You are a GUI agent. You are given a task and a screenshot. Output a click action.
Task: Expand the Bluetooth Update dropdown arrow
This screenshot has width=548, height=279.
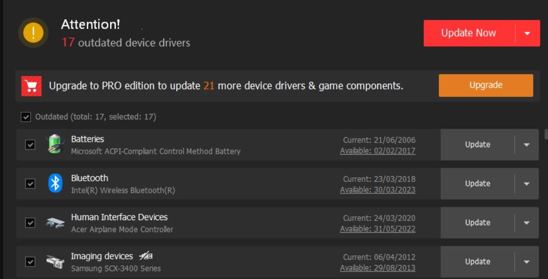pos(526,183)
